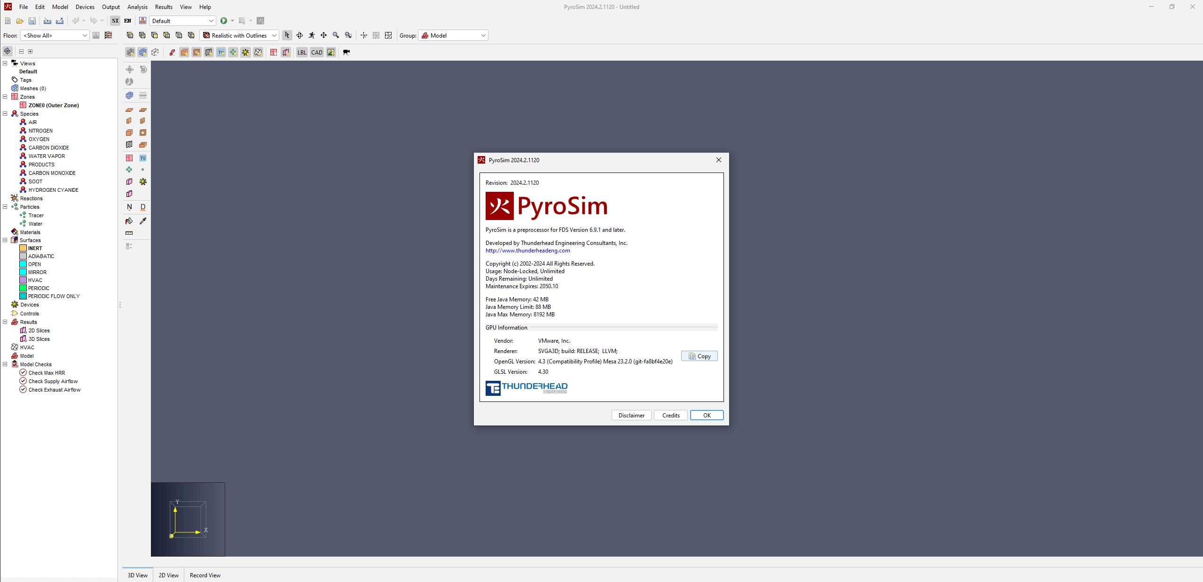Open the Model menu
The image size is (1203, 582).
point(60,7)
